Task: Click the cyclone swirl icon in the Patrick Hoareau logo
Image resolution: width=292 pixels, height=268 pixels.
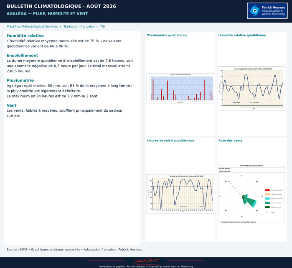Action: pos(254,10)
